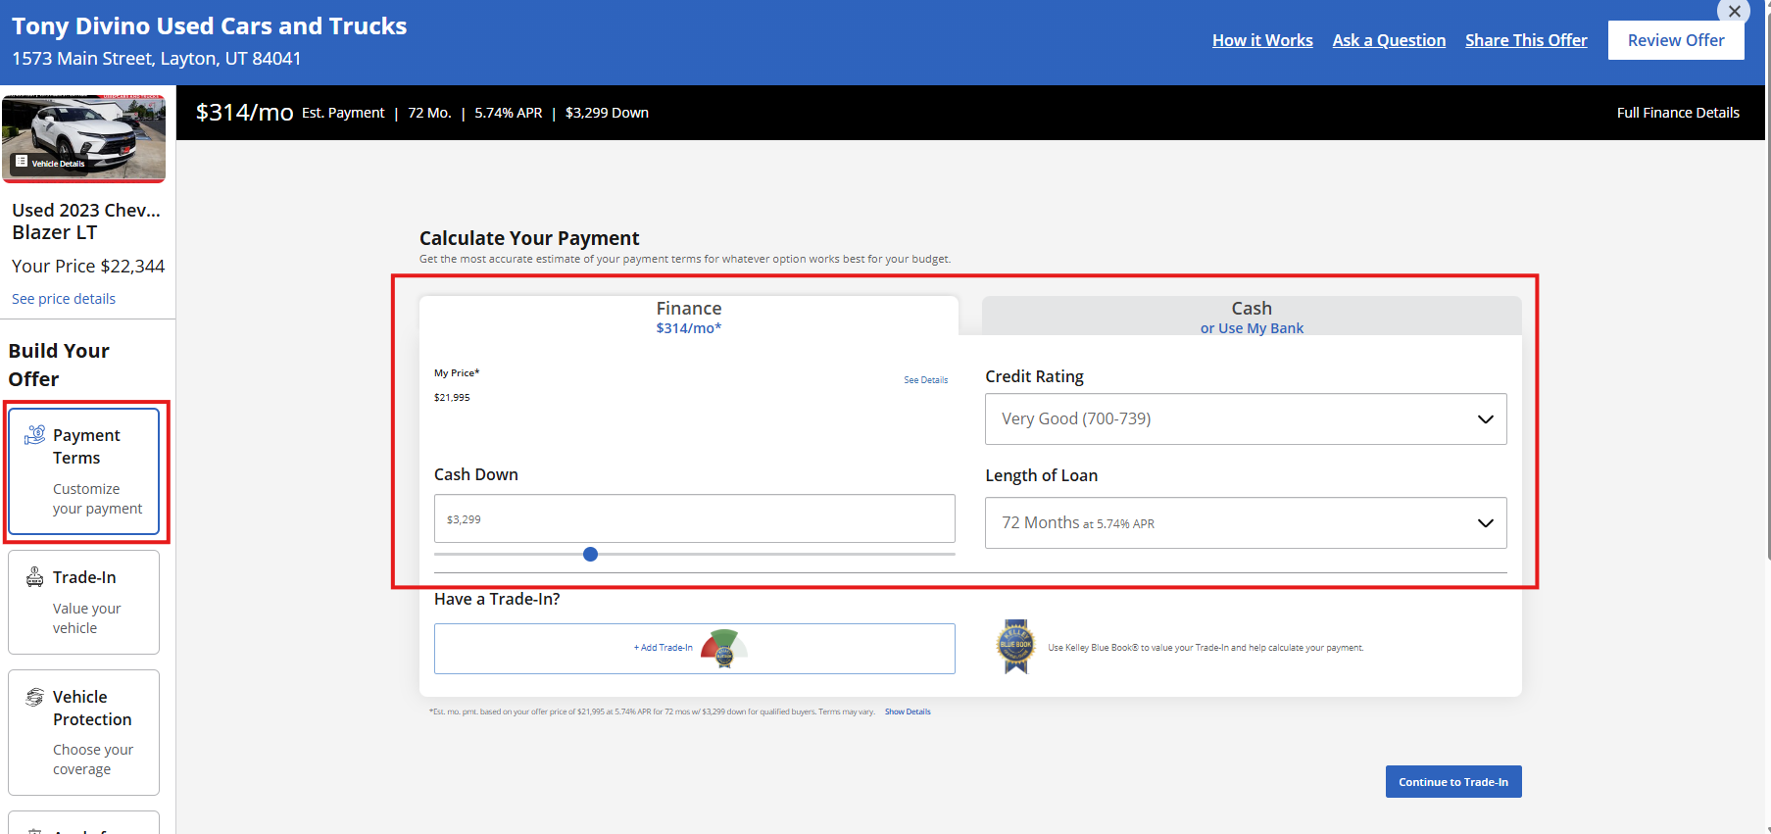Click the Kelley Blue Book badge icon

[1015, 646]
